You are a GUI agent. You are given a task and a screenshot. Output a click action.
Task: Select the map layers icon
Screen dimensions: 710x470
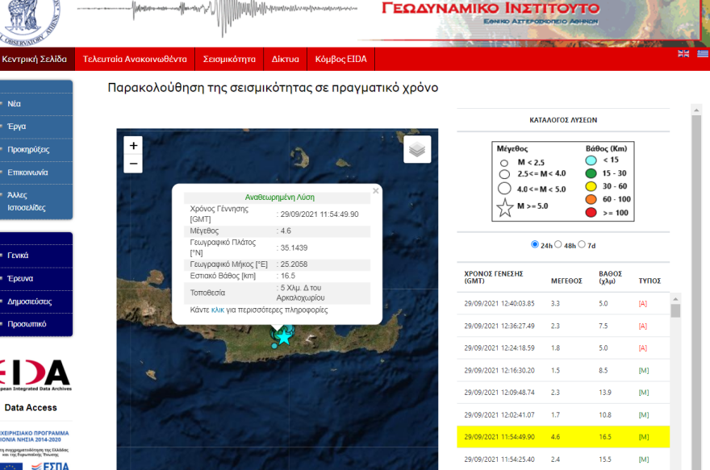point(417,149)
